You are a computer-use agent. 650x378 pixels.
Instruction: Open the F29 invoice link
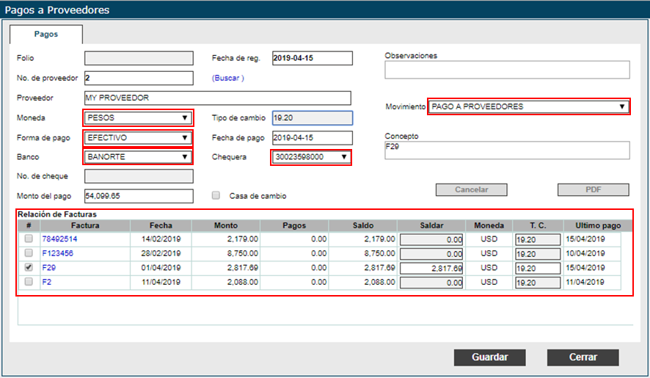48,268
